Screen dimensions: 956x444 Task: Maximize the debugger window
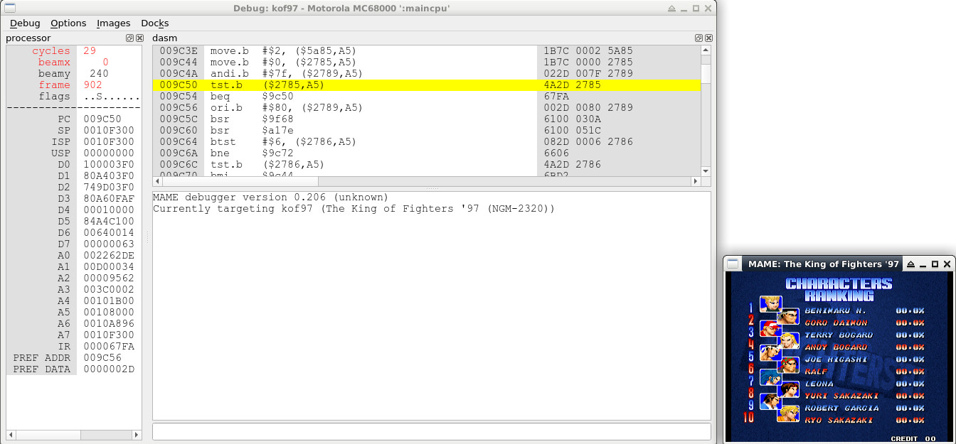coord(696,9)
